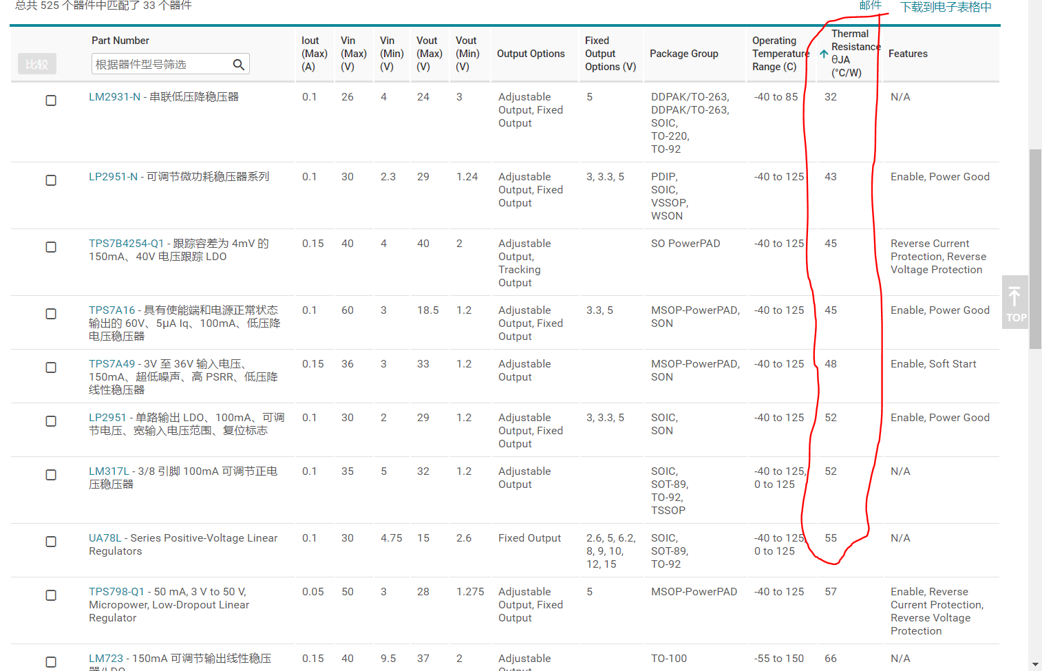This screenshot has height=671, width=1042.
Task: Click Vout min value 1.275 for TPS798-Q1
Action: [470, 592]
